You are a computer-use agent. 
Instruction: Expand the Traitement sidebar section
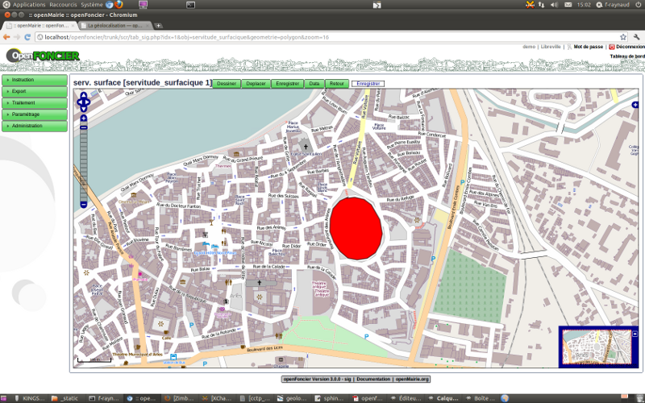click(x=35, y=103)
